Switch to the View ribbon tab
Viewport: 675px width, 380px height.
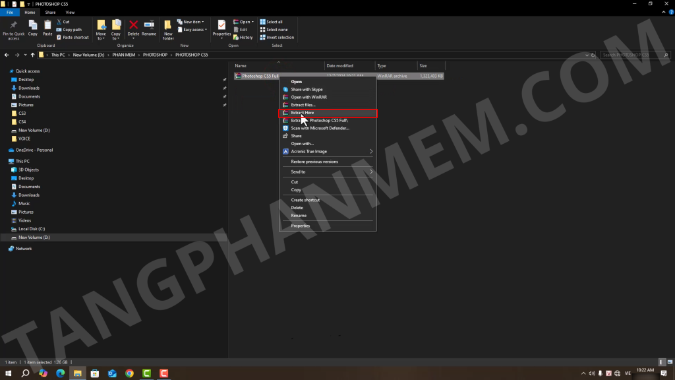click(70, 12)
